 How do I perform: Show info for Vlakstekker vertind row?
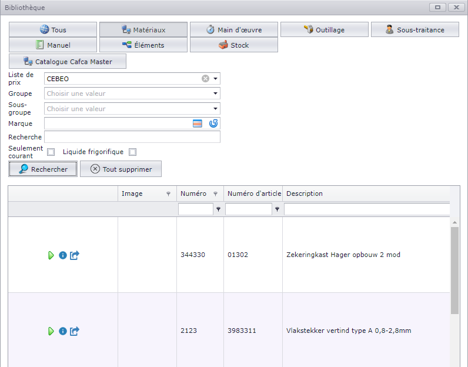(x=63, y=331)
